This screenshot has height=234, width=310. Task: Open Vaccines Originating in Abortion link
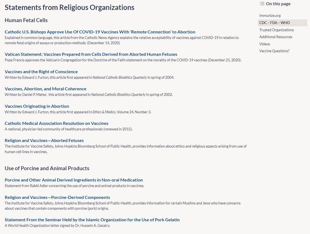37,106
